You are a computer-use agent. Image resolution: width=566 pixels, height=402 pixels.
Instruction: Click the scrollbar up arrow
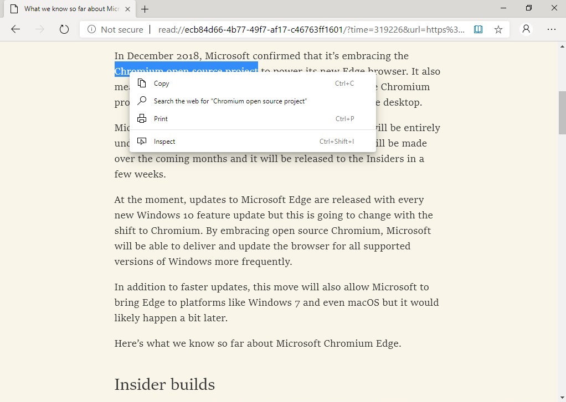(562, 46)
